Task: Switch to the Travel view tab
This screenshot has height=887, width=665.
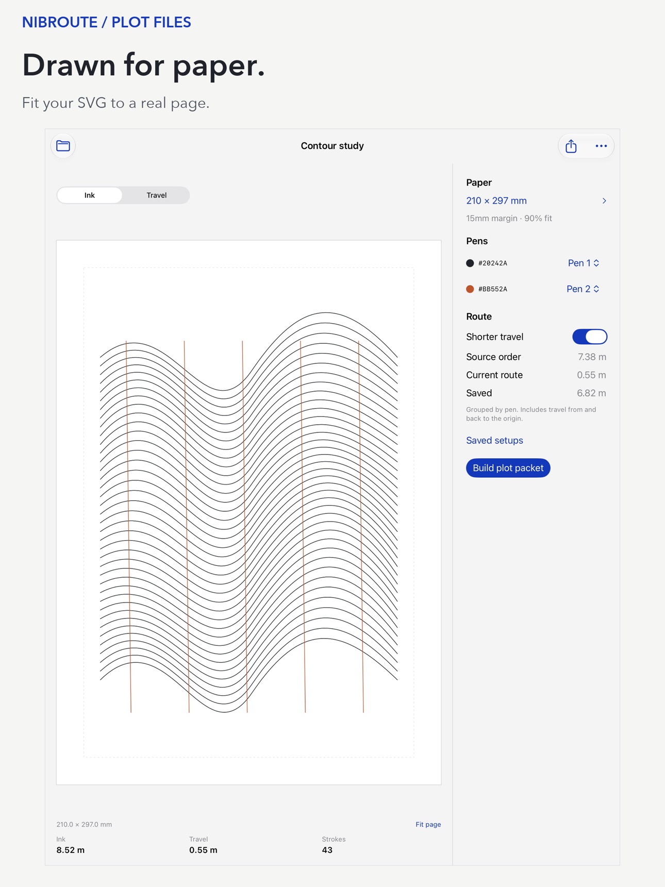Action: pyautogui.click(x=156, y=195)
